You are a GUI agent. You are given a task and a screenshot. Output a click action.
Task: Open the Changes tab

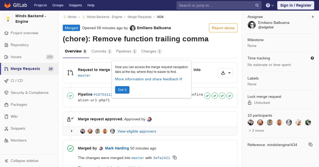point(151,51)
